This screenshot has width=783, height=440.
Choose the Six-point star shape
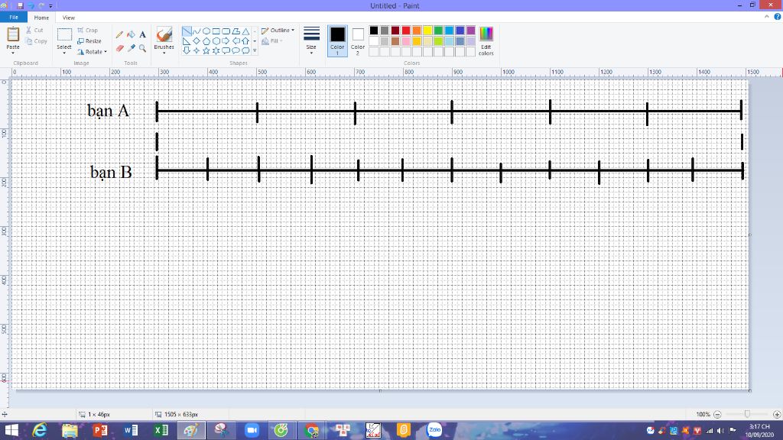(x=216, y=50)
